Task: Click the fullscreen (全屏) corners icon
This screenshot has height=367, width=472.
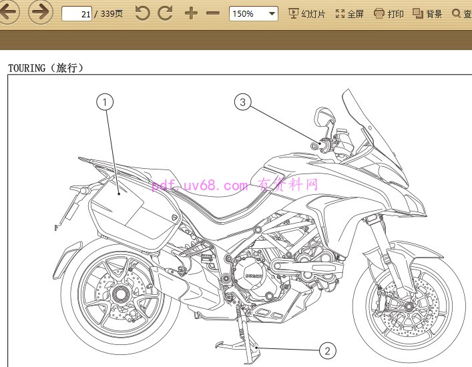Action: coord(340,13)
